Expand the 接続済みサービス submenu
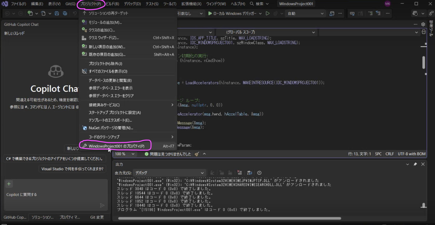This screenshot has height=225, width=435. pos(128,105)
